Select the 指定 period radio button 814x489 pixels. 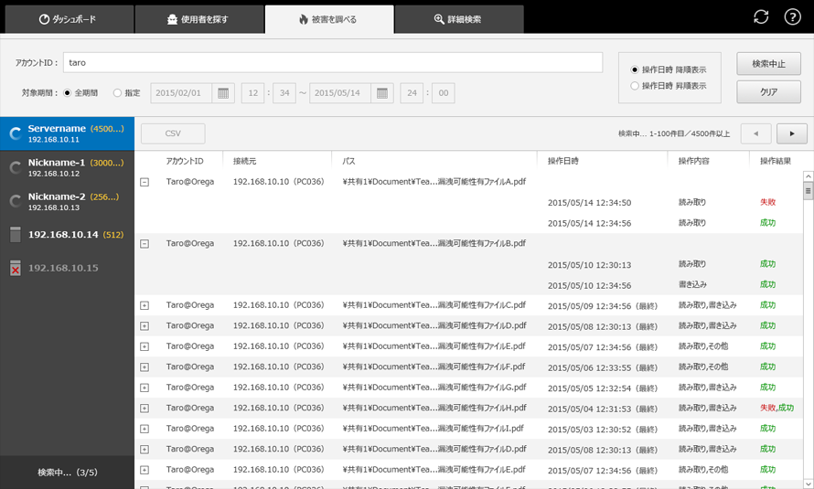(x=117, y=93)
